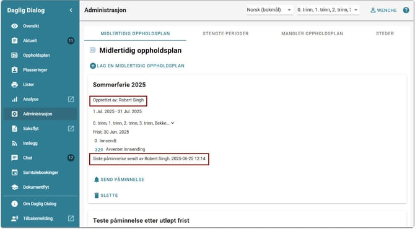This screenshot has height=229, width=415.
Task: Click the trash icon for Slette
Action: (x=97, y=196)
